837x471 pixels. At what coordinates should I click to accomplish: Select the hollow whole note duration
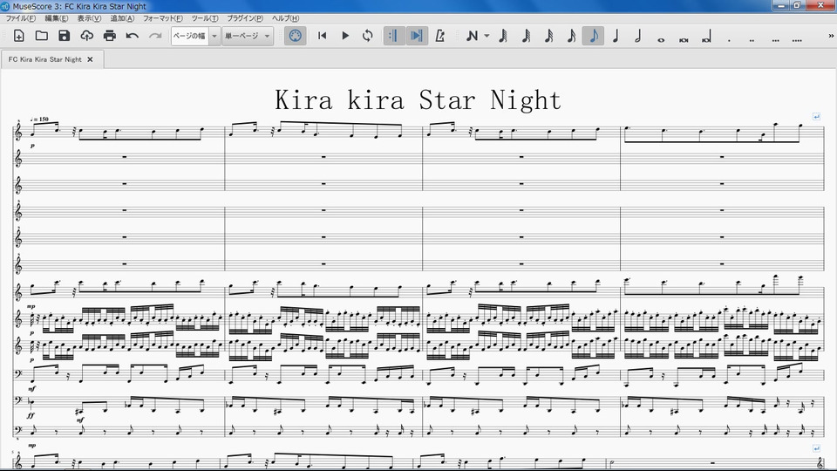point(661,39)
